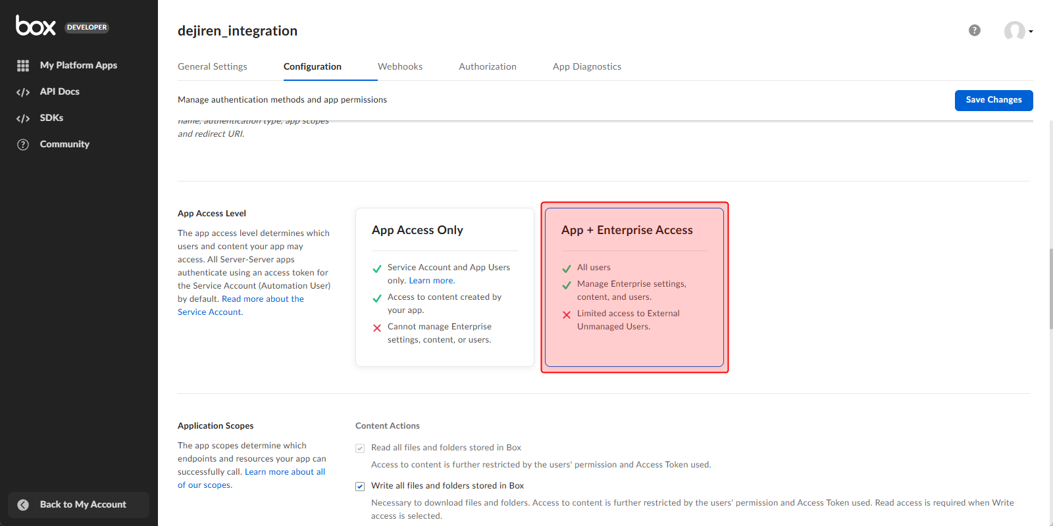The image size is (1053, 526).
Task: Select App Access Only card
Action: (445, 287)
